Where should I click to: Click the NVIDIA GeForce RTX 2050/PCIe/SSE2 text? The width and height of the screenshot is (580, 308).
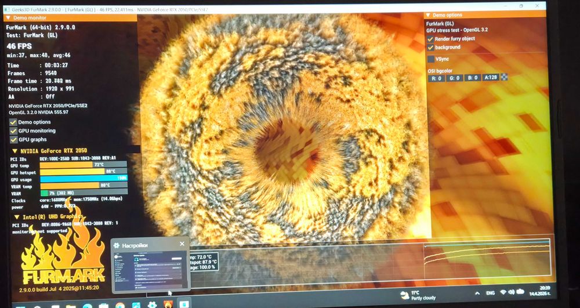(48, 106)
